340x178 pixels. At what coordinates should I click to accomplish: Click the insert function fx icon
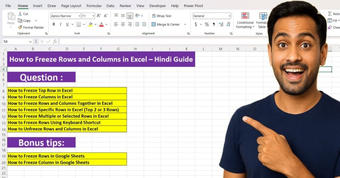tap(55, 42)
